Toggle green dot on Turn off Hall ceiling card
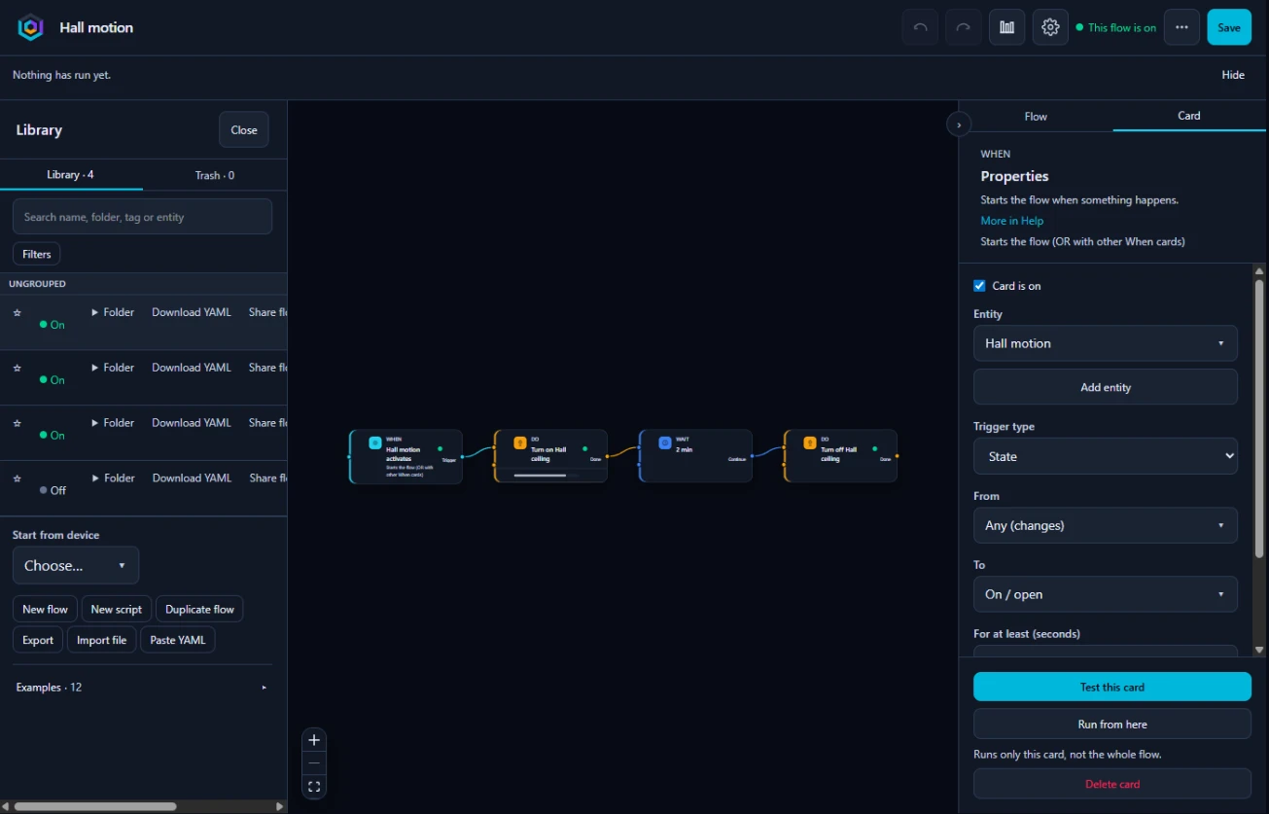The width and height of the screenshot is (1269, 814). click(x=874, y=449)
